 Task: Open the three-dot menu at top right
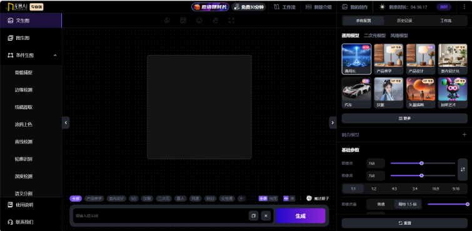(x=464, y=7)
